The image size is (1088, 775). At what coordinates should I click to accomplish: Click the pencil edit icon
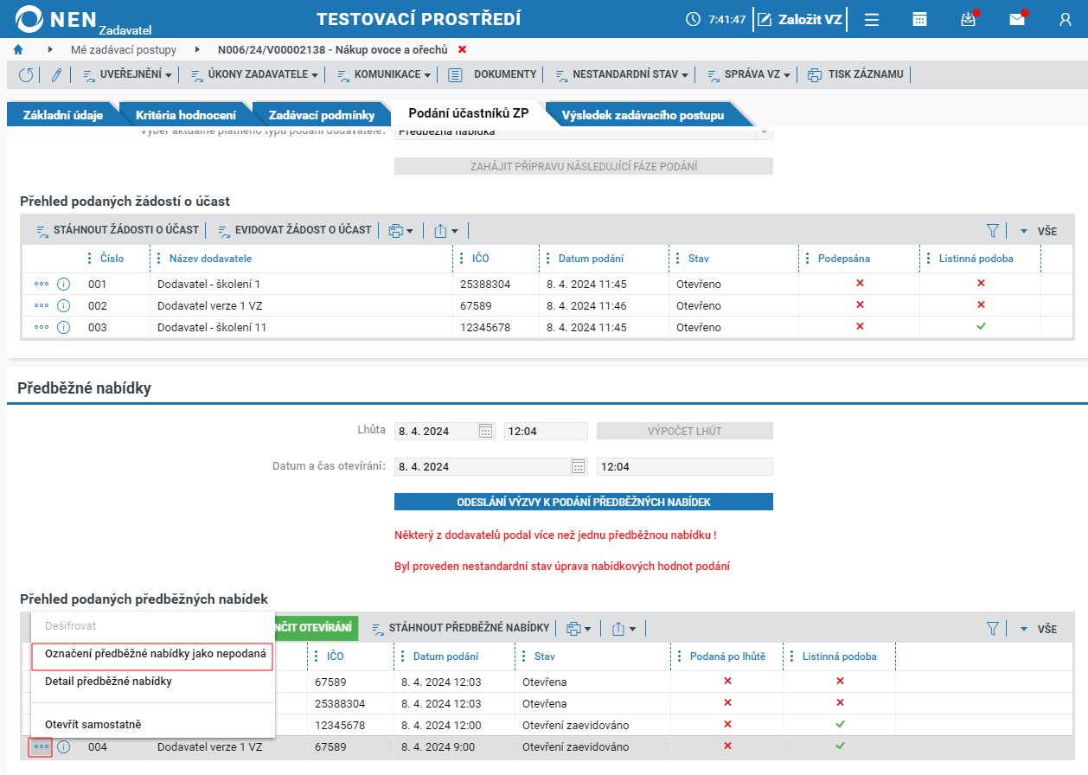(56, 74)
